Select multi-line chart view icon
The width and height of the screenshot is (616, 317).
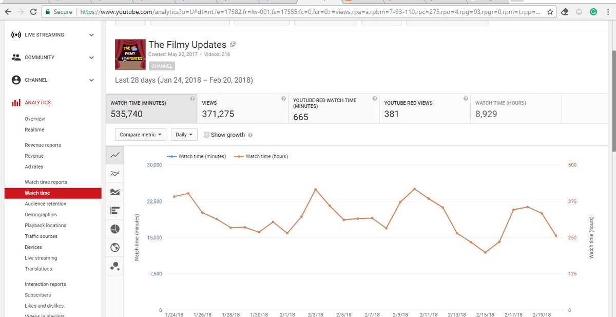pos(115,174)
